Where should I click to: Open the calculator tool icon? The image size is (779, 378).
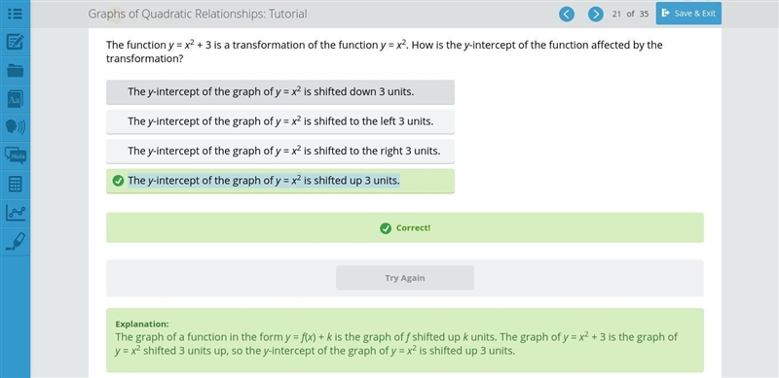pos(15,184)
